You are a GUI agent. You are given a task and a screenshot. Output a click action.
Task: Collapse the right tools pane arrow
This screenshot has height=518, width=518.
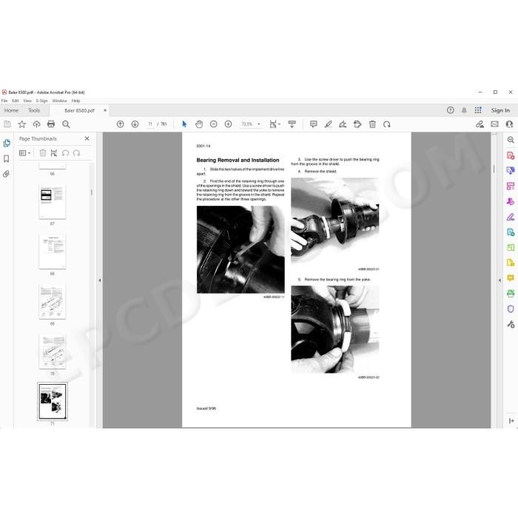point(499,280)
